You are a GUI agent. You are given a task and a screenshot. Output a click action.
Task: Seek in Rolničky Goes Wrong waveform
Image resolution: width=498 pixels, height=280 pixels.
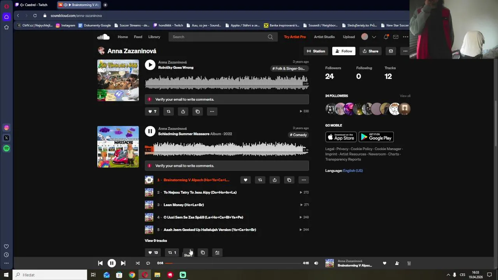pyautogui.click(x=227, y=83)
